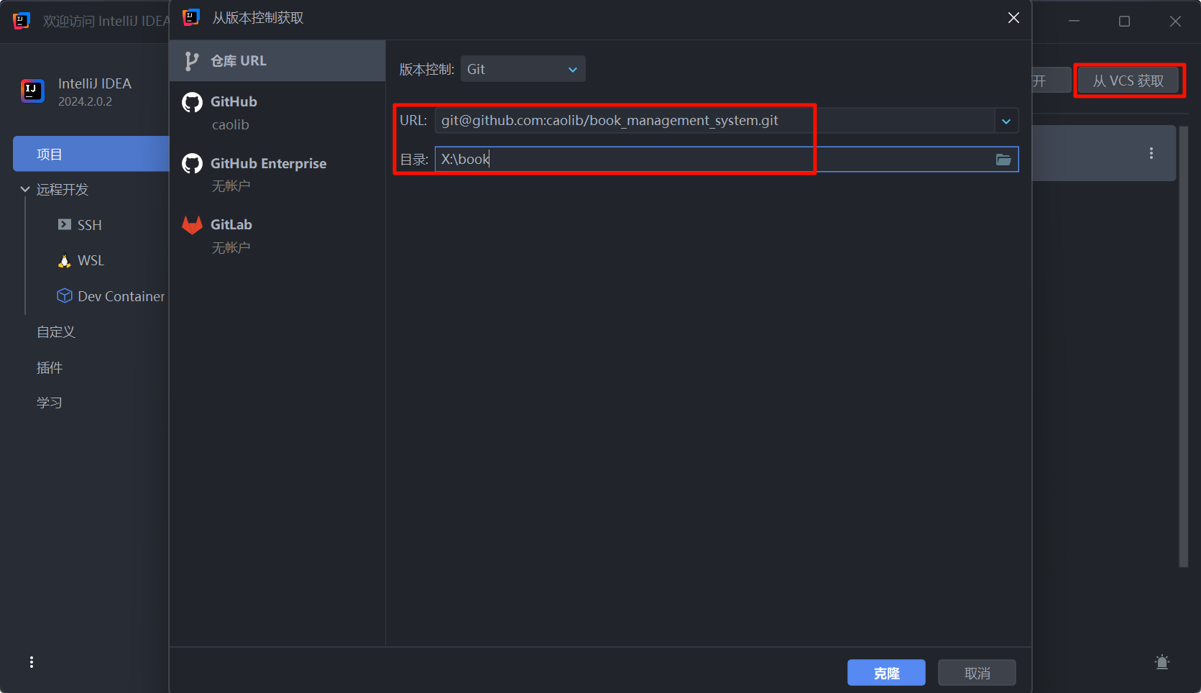This screenshot has width=1201, height=693.
Task: Open the version control Git dropdown
Action: click(523, 69)
